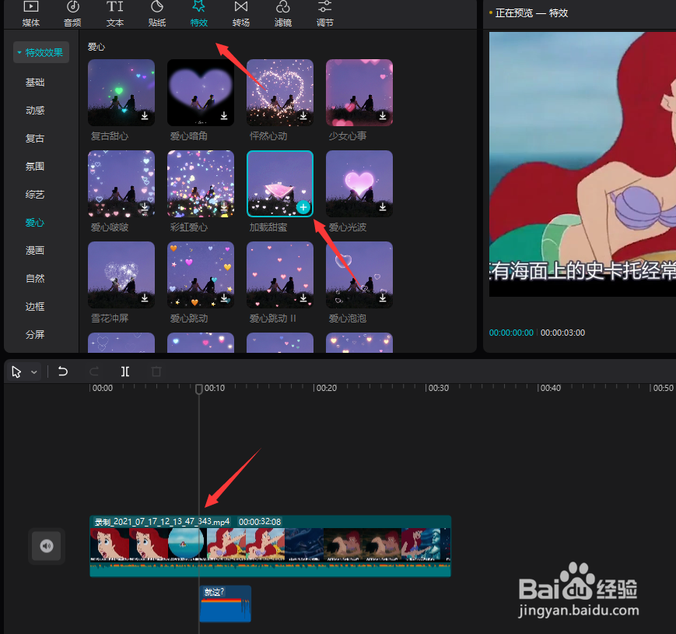676x634 pixels.
Task: Add 加载甜蜜 effect with plus button
Action: (303, 207)
